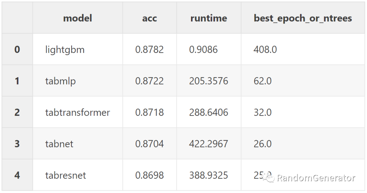Screen dimensions: 367x193
Task: Select row index 2
Action: (x=17, y=112)
